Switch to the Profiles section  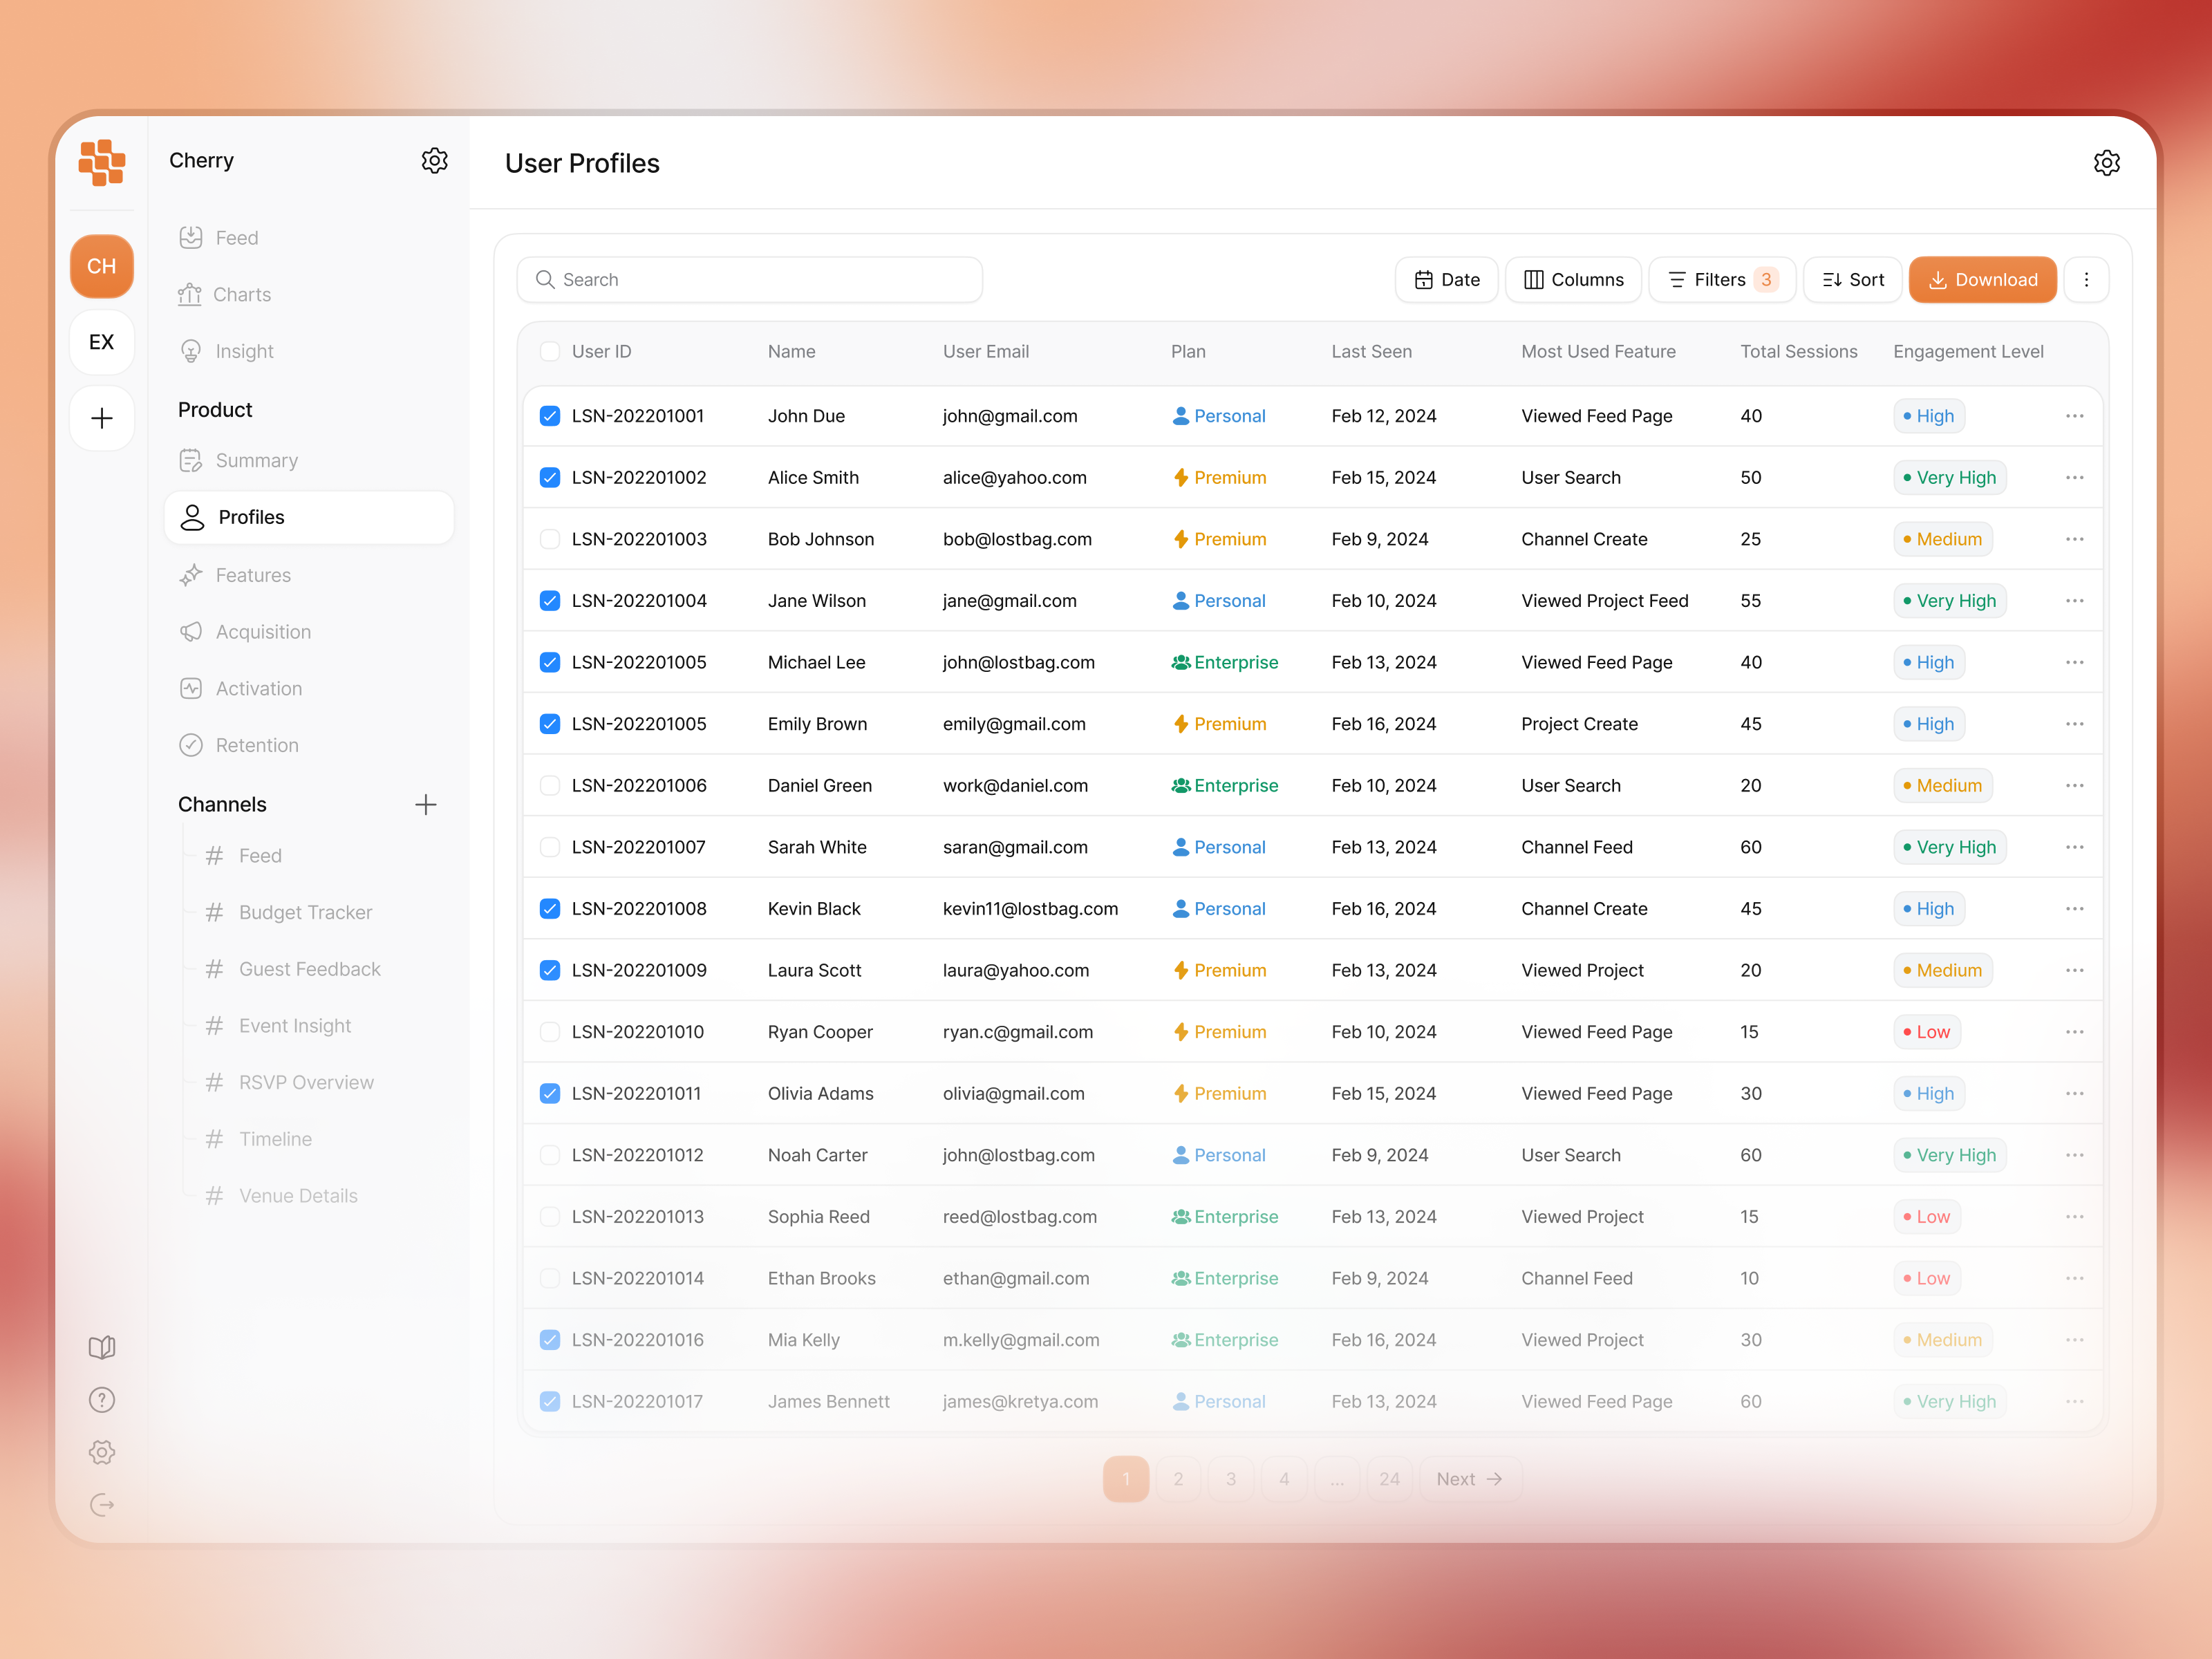(x=251, y=517)
